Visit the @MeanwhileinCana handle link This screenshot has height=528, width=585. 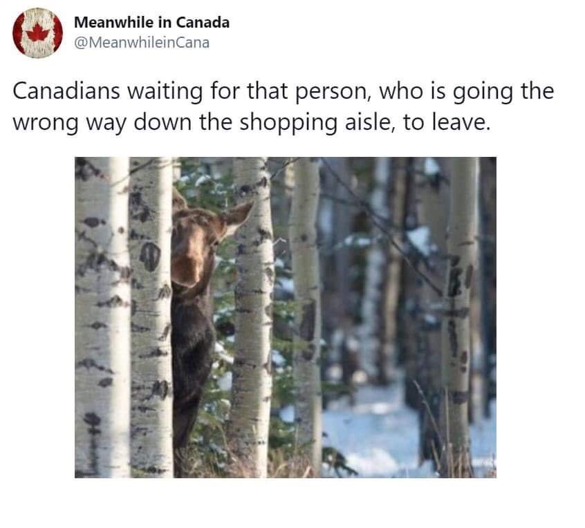click(x=142, y=43)
